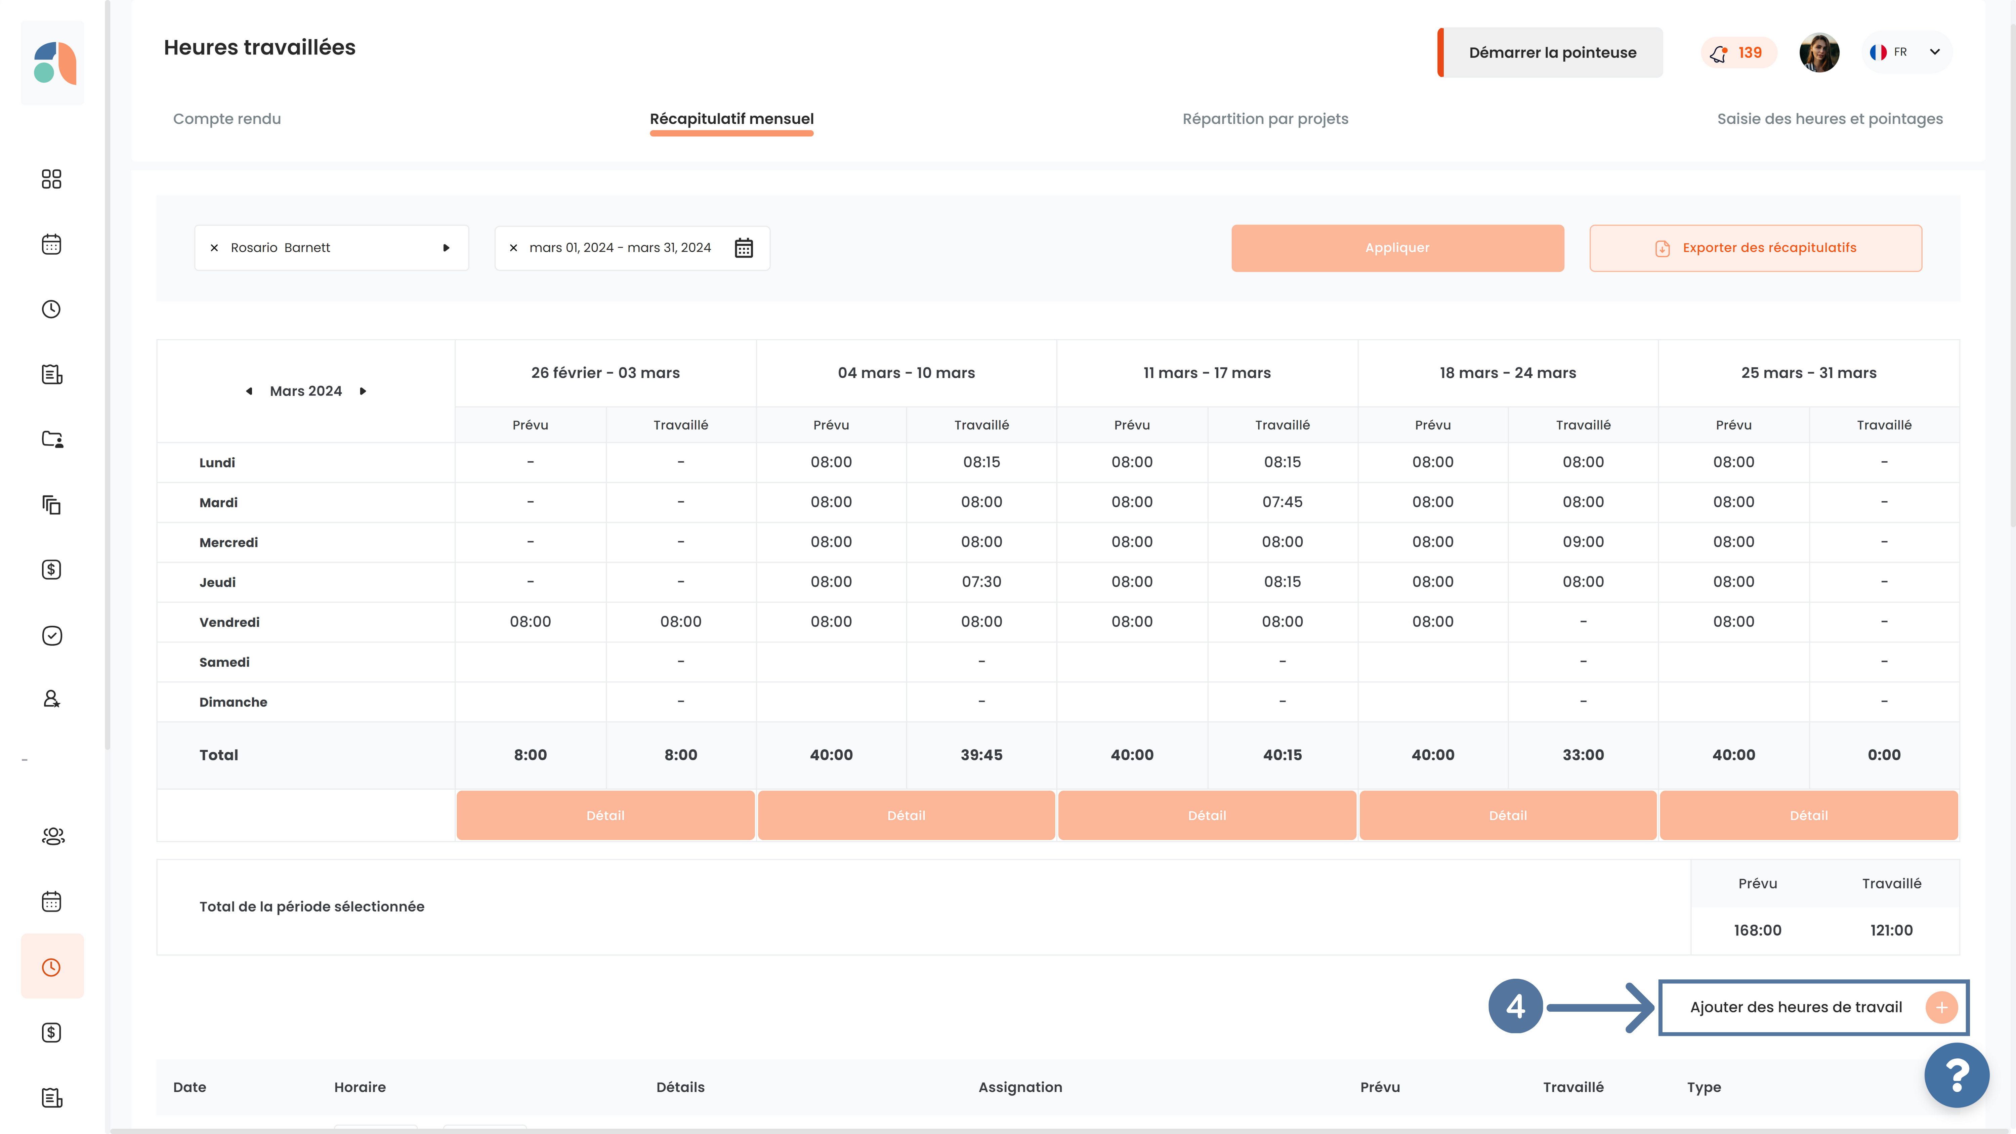Open Détail for 25 mars - 31 mars
2016x1134 pixels.
pyautogui.click(x=1809, y=815)
